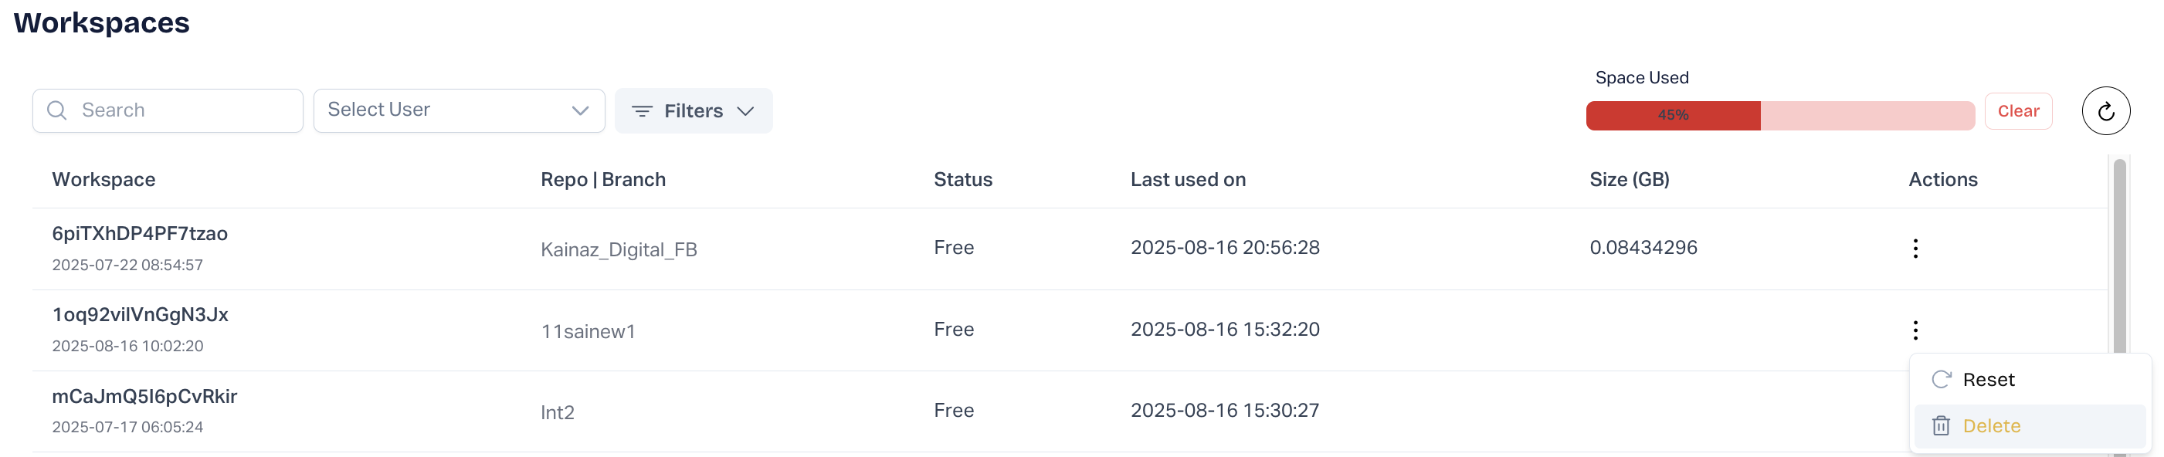
Task: Click the reset arrow icon in menu
Action: [x=1941, y=380]
